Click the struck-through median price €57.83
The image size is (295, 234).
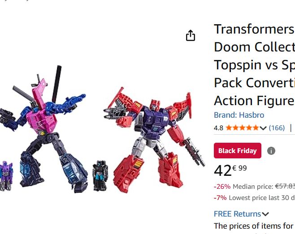click(285, 186)
